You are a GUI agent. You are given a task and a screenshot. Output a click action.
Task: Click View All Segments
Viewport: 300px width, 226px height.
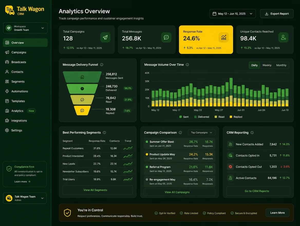[x=98, y=190]
